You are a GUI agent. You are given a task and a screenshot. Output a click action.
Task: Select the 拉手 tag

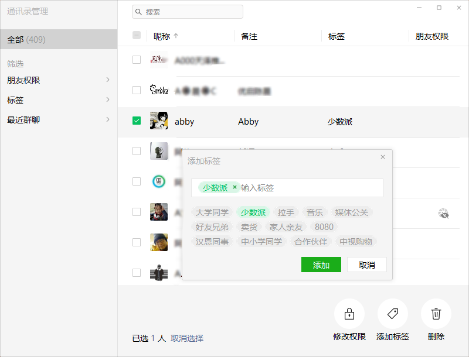click(x=286, y=212)
